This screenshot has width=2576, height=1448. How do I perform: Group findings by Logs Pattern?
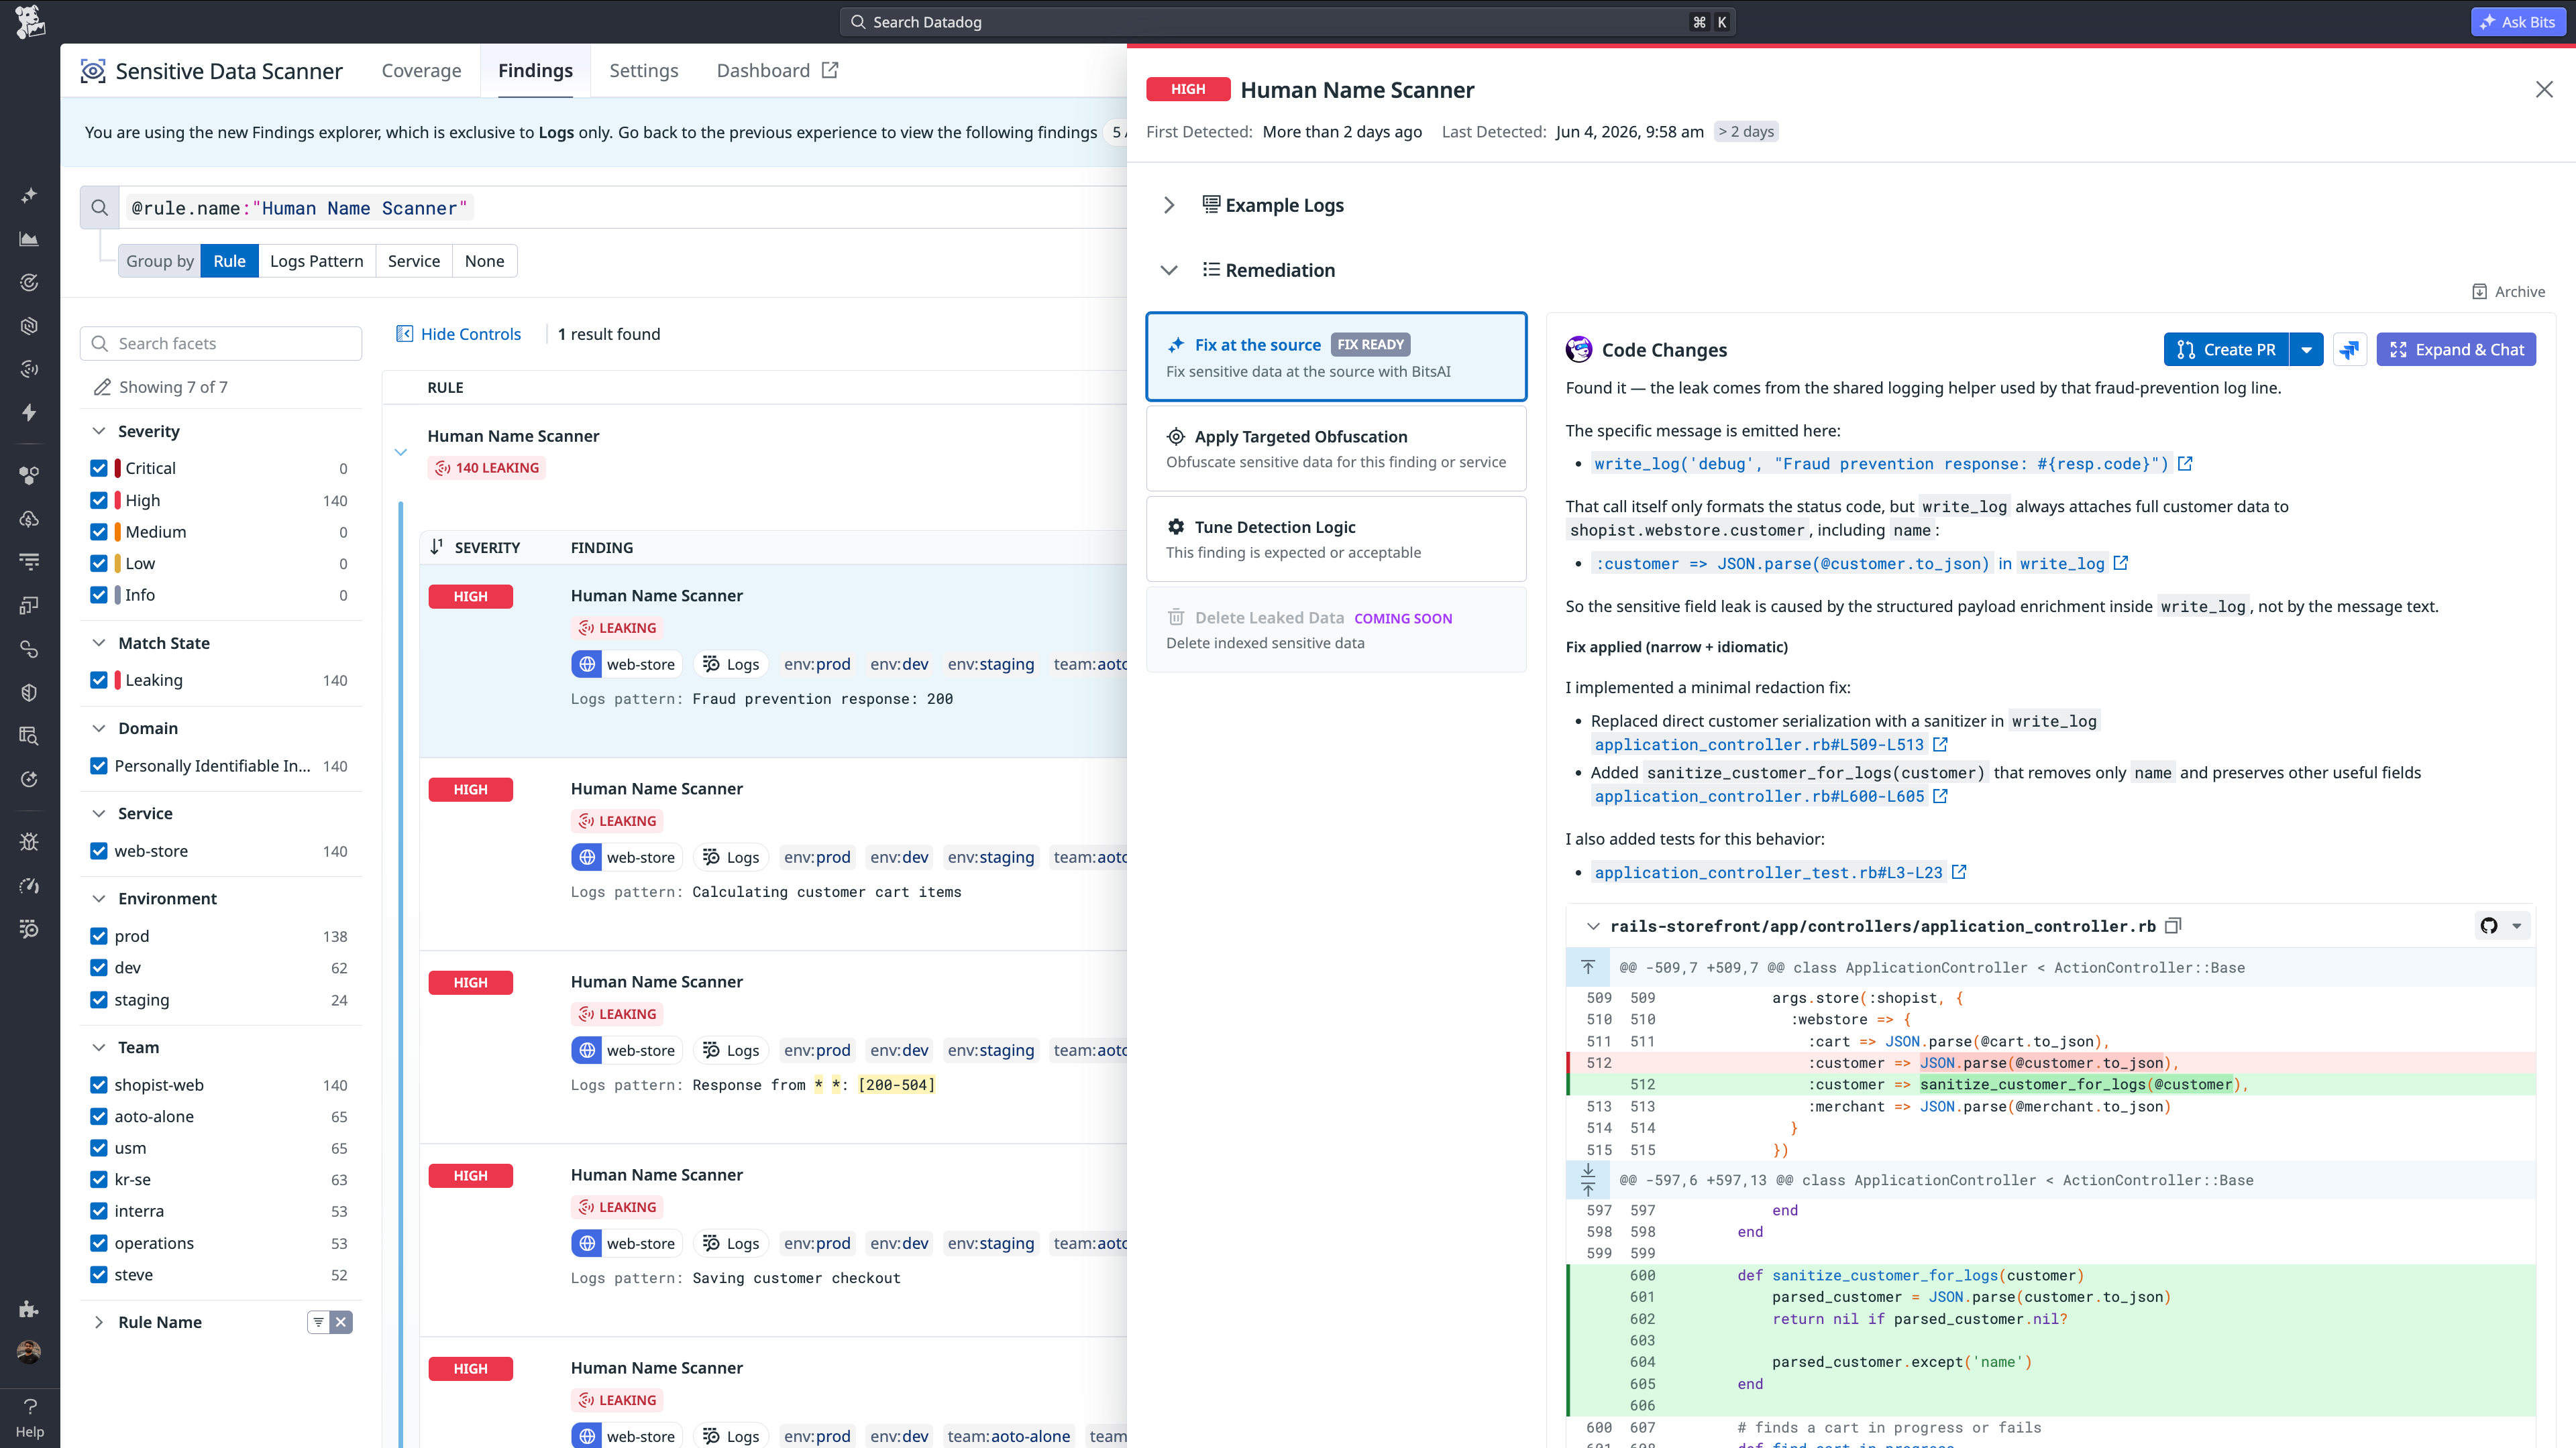317,261
